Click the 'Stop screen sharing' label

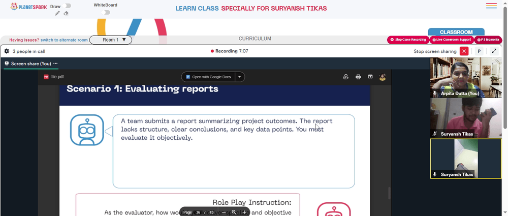click(x=435, y=51)
